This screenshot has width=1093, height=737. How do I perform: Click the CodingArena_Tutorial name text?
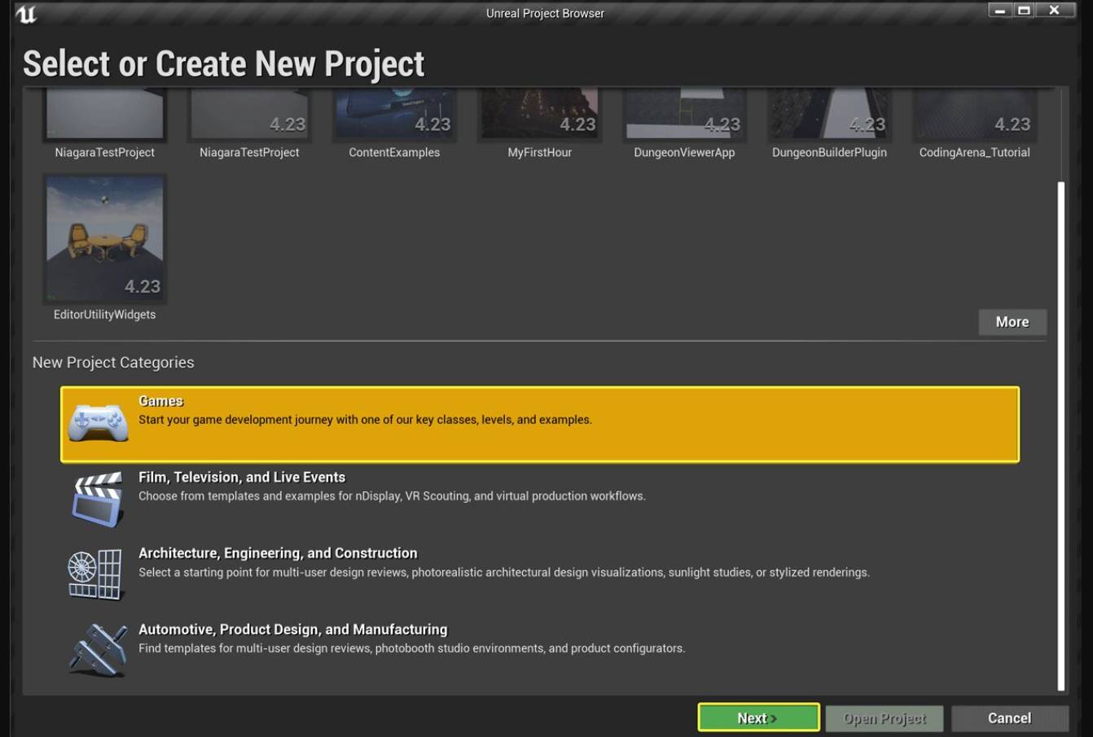point(974,152)
